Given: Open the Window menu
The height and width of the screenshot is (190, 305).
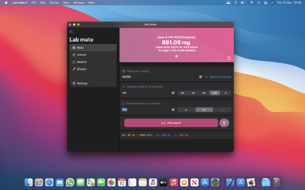Looking at the screenshot, I should point(79,3).
